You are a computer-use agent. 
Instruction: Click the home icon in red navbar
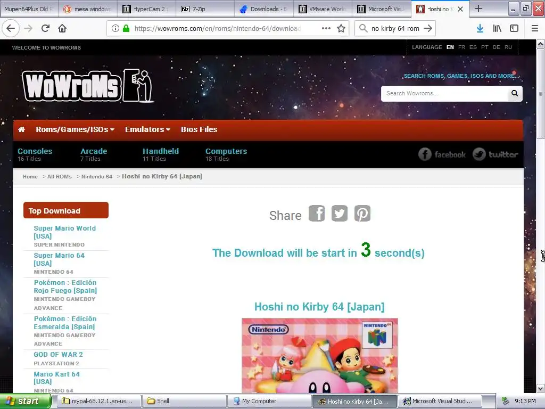(21, 129)
